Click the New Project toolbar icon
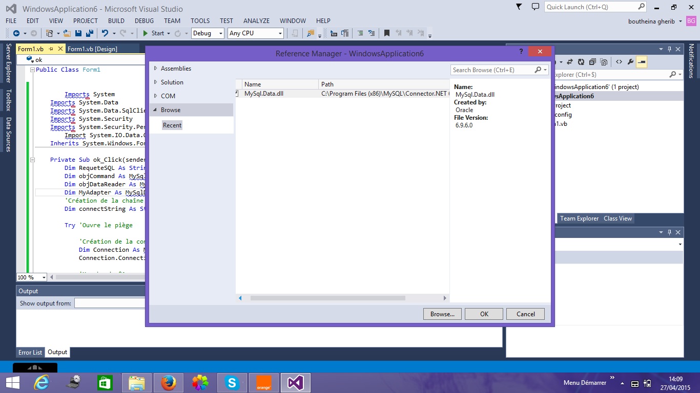Screen dimensions: 700x393 (49, 33)
